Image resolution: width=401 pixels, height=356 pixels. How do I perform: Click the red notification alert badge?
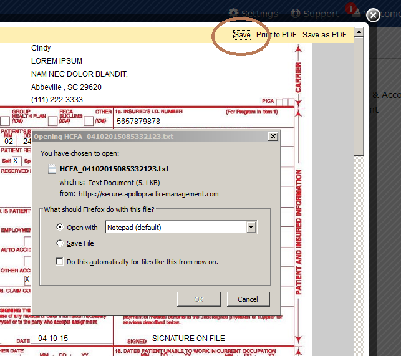[x=351, y=9]
